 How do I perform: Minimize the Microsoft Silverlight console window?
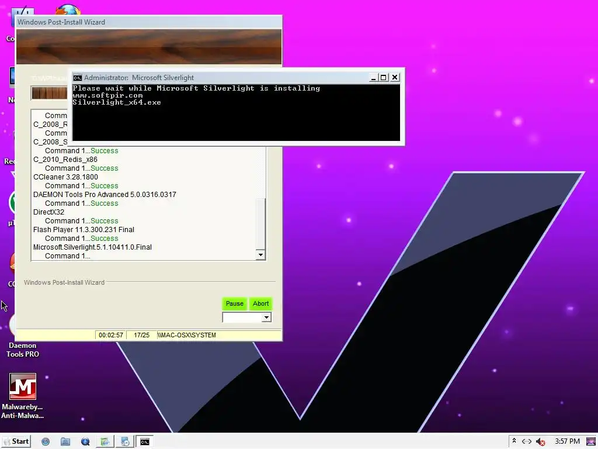pyautogui.click(x=374, y=78)
